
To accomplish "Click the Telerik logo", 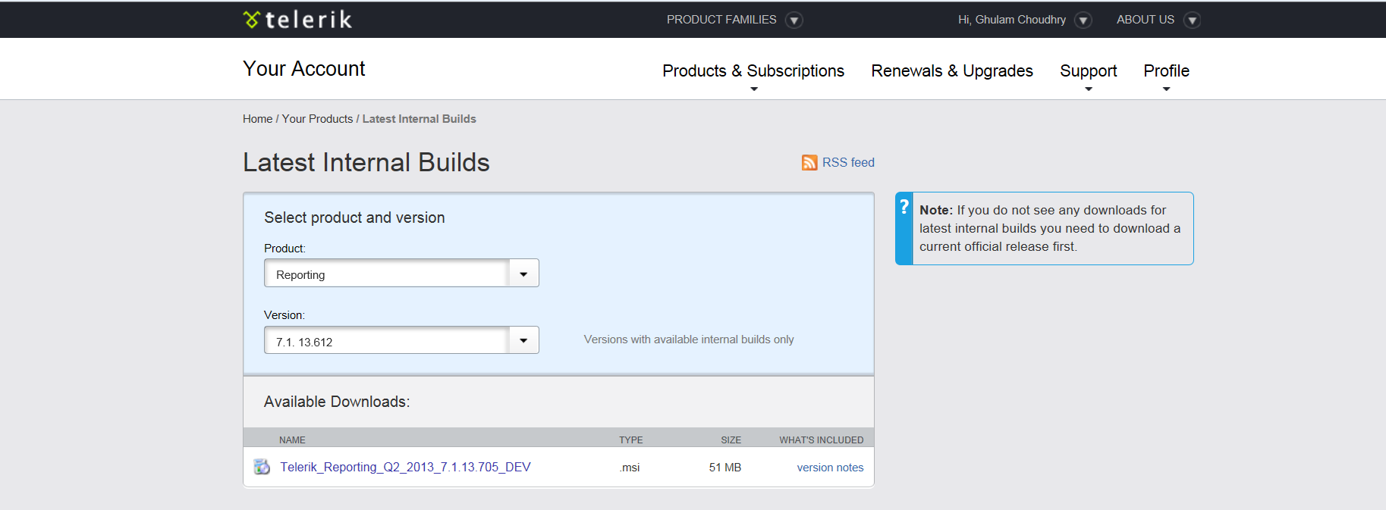I will pyautogui.click(x=297, y=20).
